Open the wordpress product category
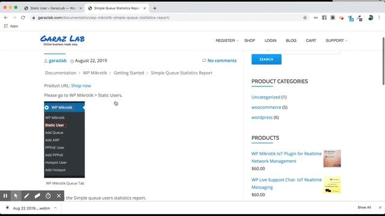The height and width of the screenshot is (216, 385). tap(262, 118)
